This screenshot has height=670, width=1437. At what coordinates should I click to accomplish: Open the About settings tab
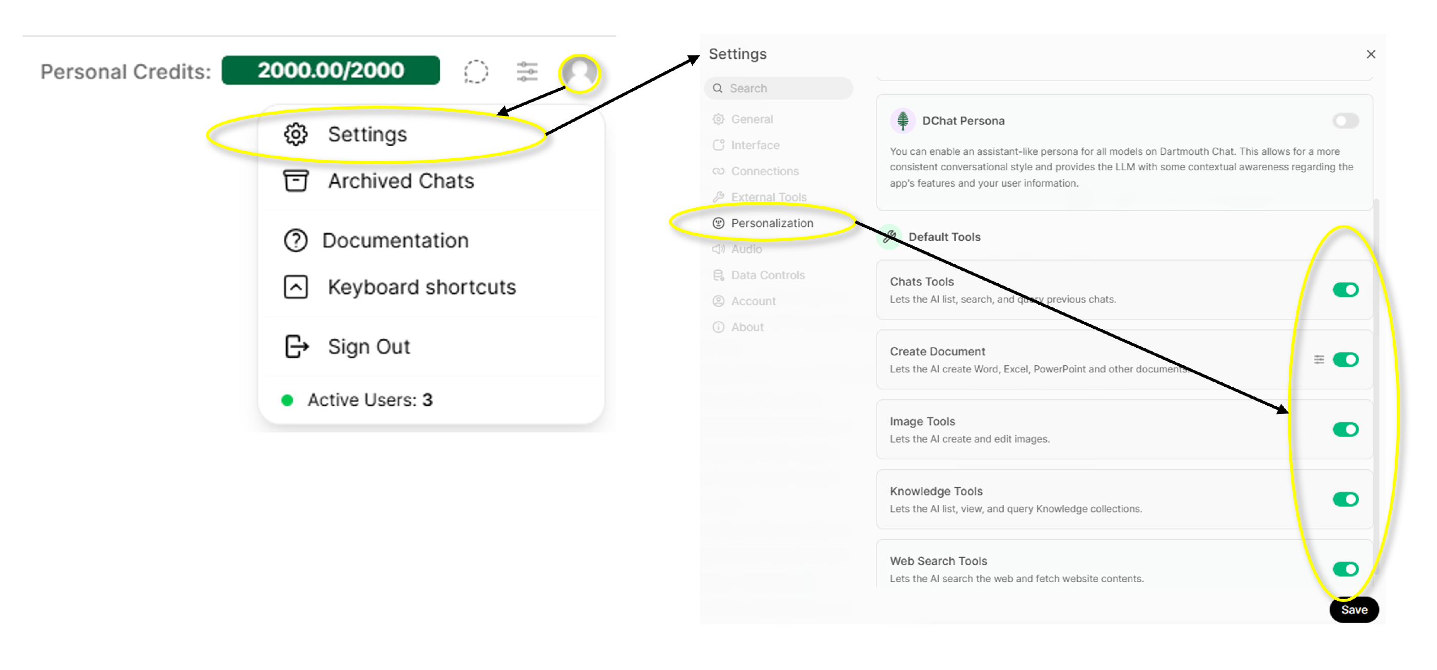click(778, 327)
